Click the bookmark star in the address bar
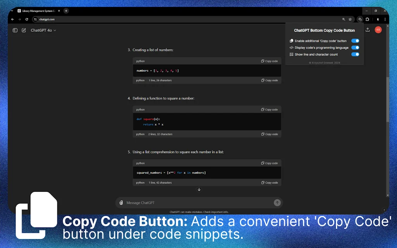This screenshot has height=248, width=397. 350,19
